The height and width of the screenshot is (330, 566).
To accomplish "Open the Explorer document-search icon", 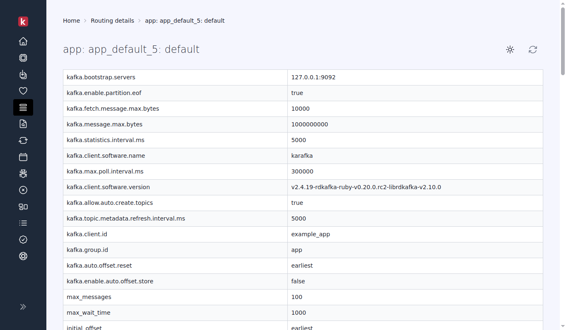I will pyautogui.click(x=23, y=123).
